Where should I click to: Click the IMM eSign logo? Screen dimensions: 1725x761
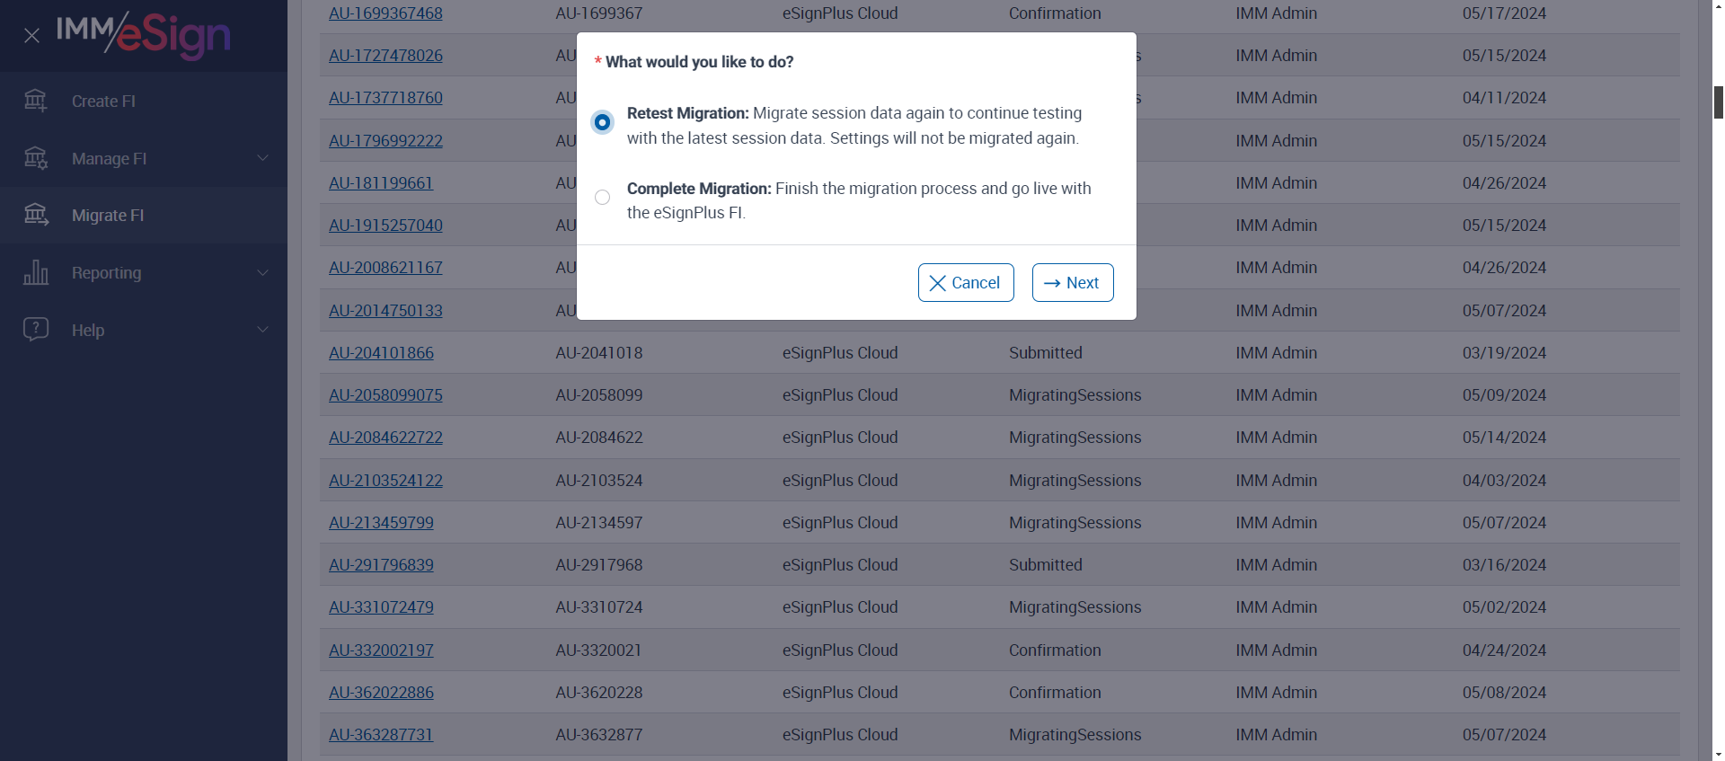(144, 34)
